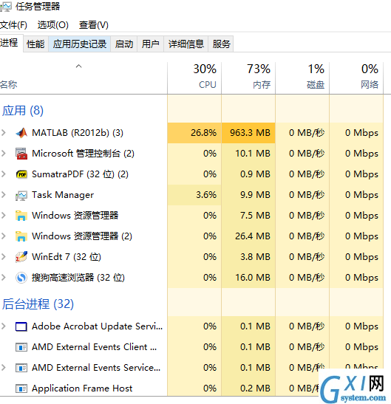Open the 文件(F) menu
The image size is (391, 404).
pyautogui.click(x=13, y=25)
